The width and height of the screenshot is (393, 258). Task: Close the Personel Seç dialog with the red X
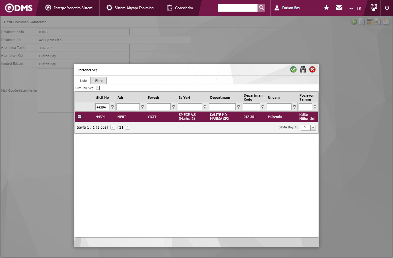(x=312, y=69)
